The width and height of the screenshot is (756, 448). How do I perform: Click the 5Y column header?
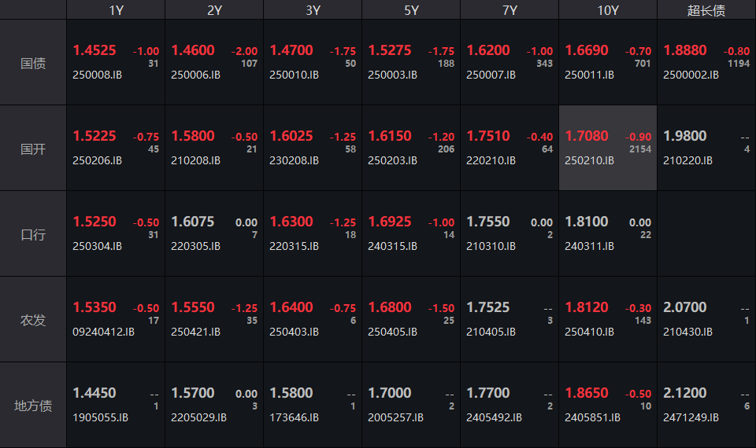coord(411,10)
